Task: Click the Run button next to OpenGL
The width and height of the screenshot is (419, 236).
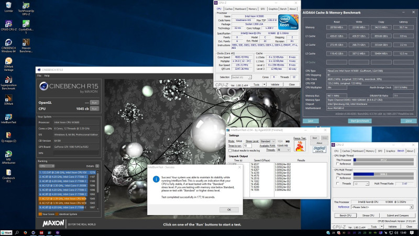Action: click(94, 102)
